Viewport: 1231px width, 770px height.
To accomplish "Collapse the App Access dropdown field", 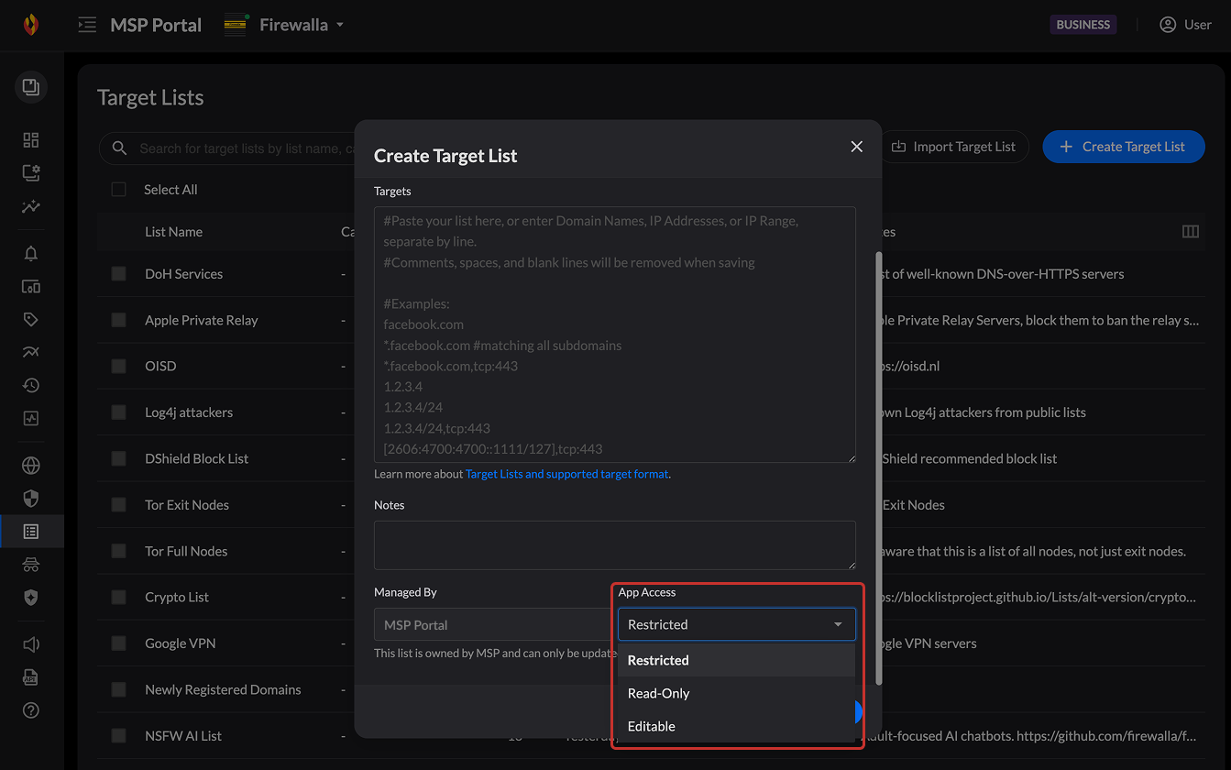I will click(736, 624).
